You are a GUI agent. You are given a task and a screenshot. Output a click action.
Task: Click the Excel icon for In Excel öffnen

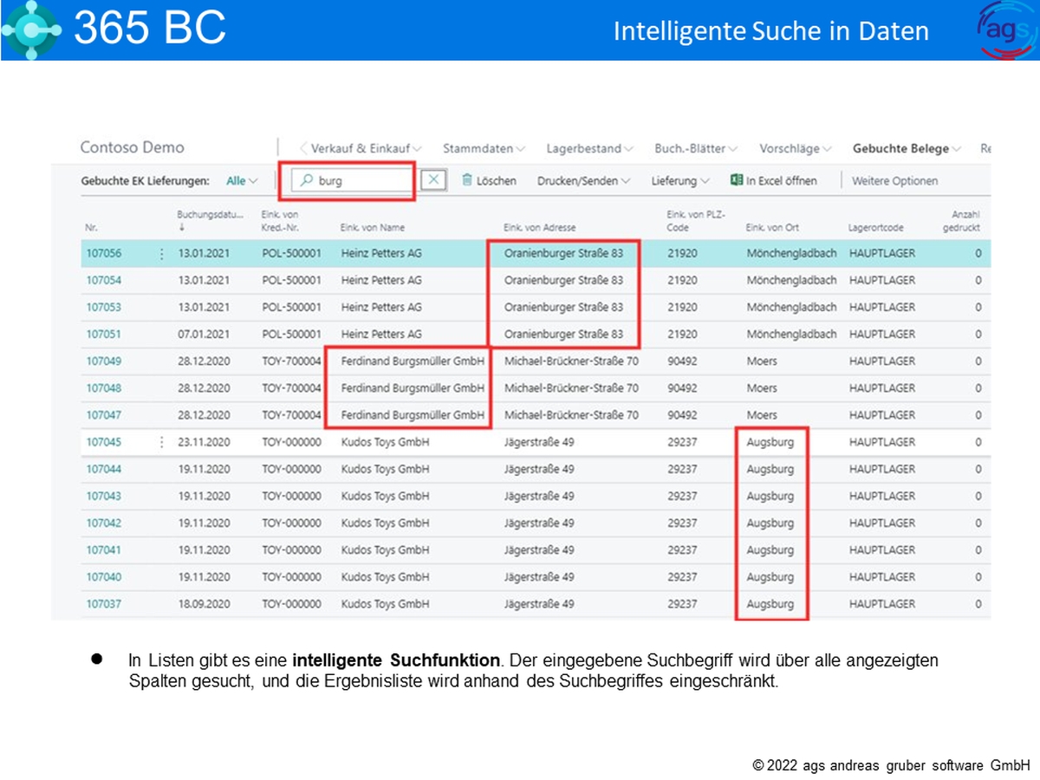pyautogui.click(x=737, y=180)
